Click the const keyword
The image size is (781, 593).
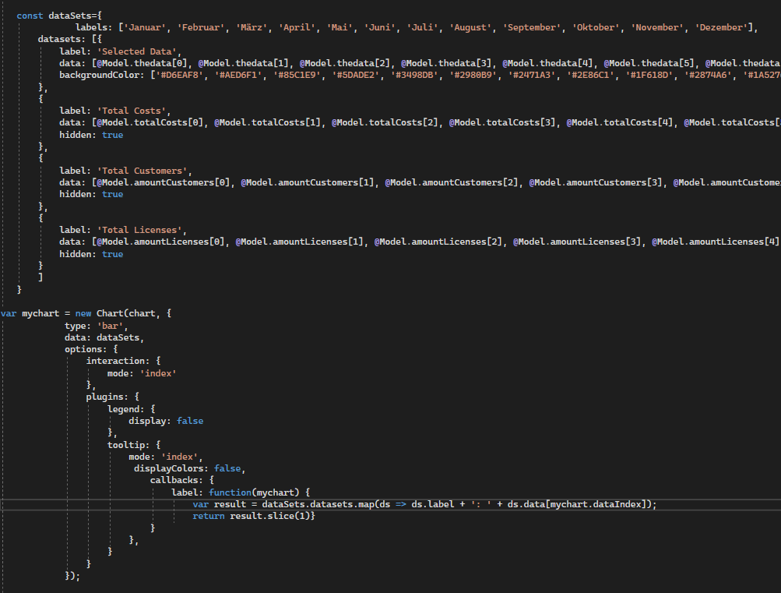point(30,16)
